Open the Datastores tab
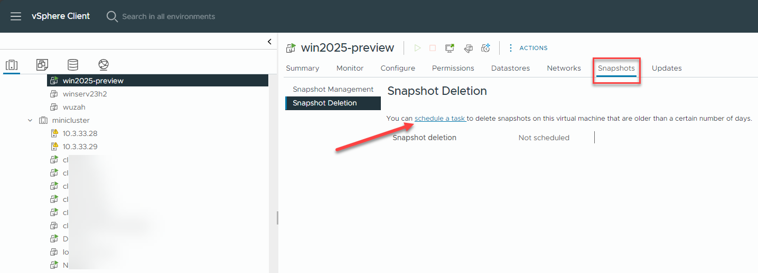 (x=510, y=68)
